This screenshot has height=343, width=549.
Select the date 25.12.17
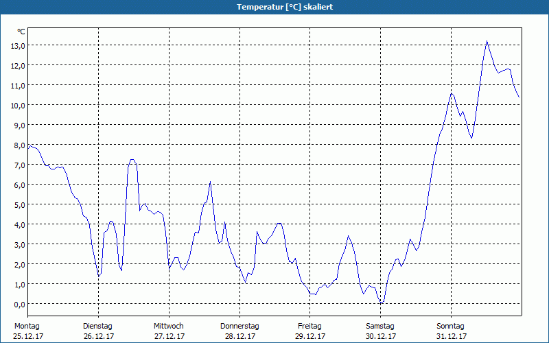28,336
